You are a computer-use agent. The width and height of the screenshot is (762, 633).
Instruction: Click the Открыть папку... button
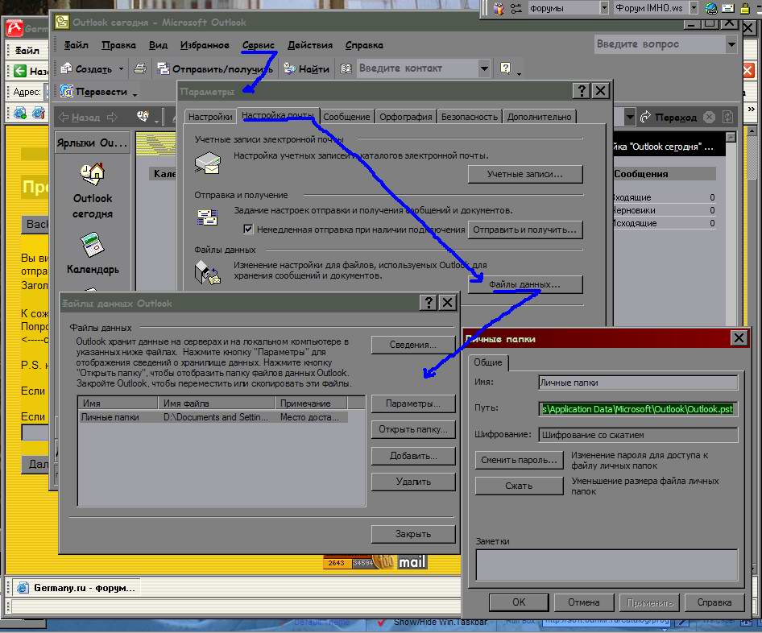[x=413, y=429]
